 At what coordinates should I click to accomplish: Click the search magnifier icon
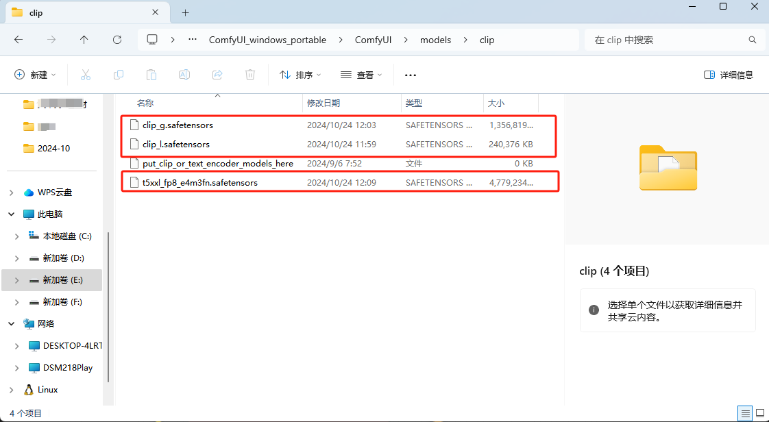[752, 40]
